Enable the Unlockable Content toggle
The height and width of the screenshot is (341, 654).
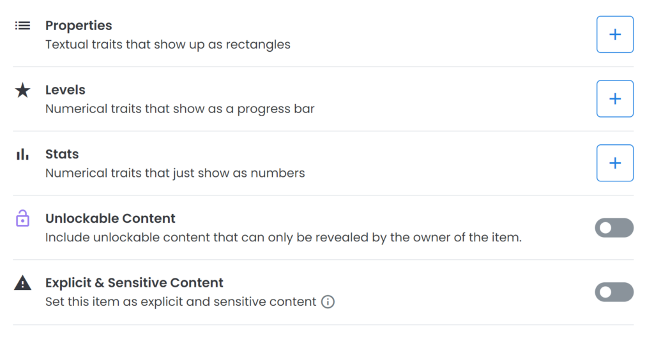pyautogui.click(x=614, y=227)
